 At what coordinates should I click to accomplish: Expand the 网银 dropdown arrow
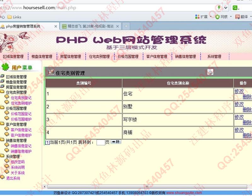point(231,17)
